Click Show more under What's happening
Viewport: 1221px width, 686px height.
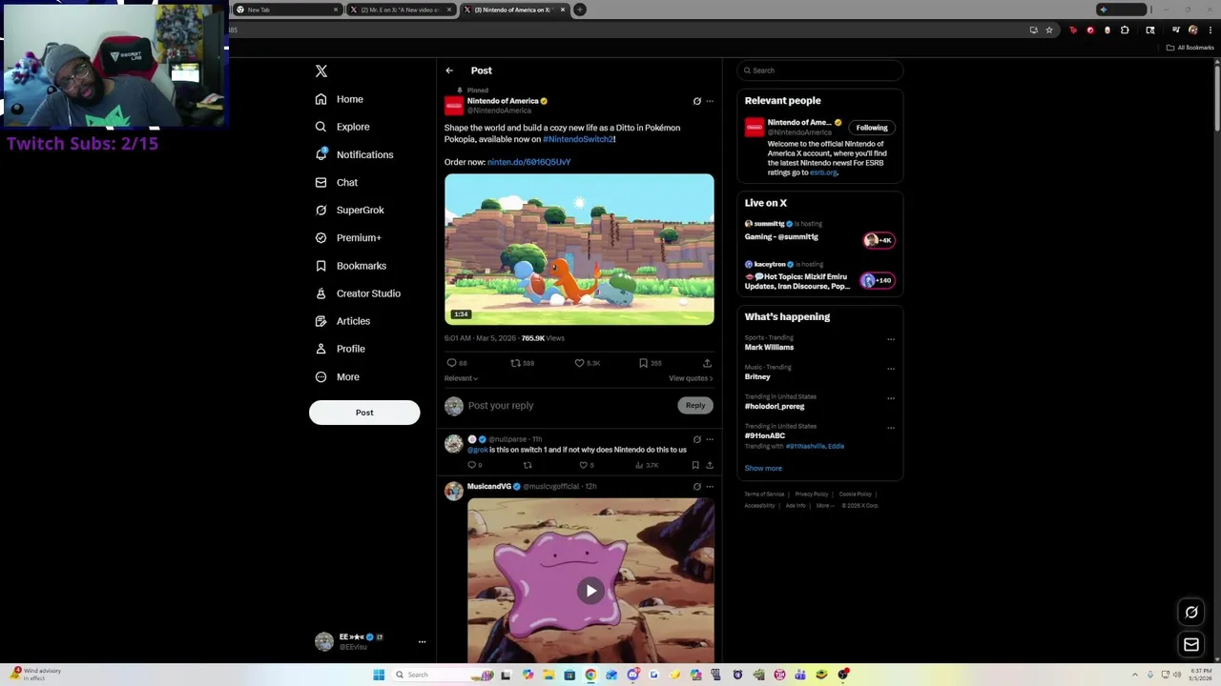(x=763, y=468)
